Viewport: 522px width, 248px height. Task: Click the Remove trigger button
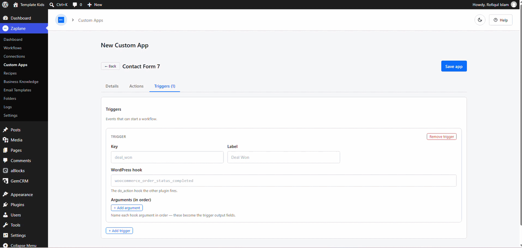[442, 137]
